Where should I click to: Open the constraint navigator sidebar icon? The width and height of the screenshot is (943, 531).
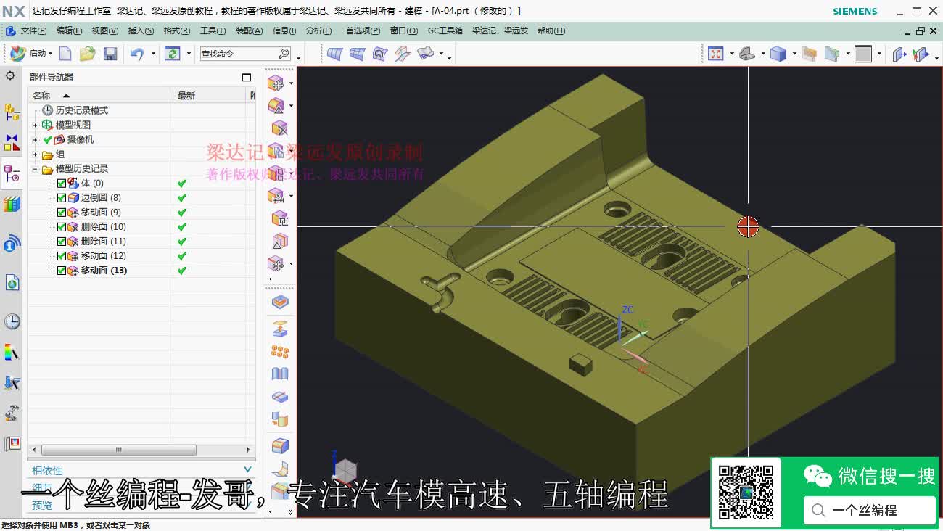tap(12, 141)
